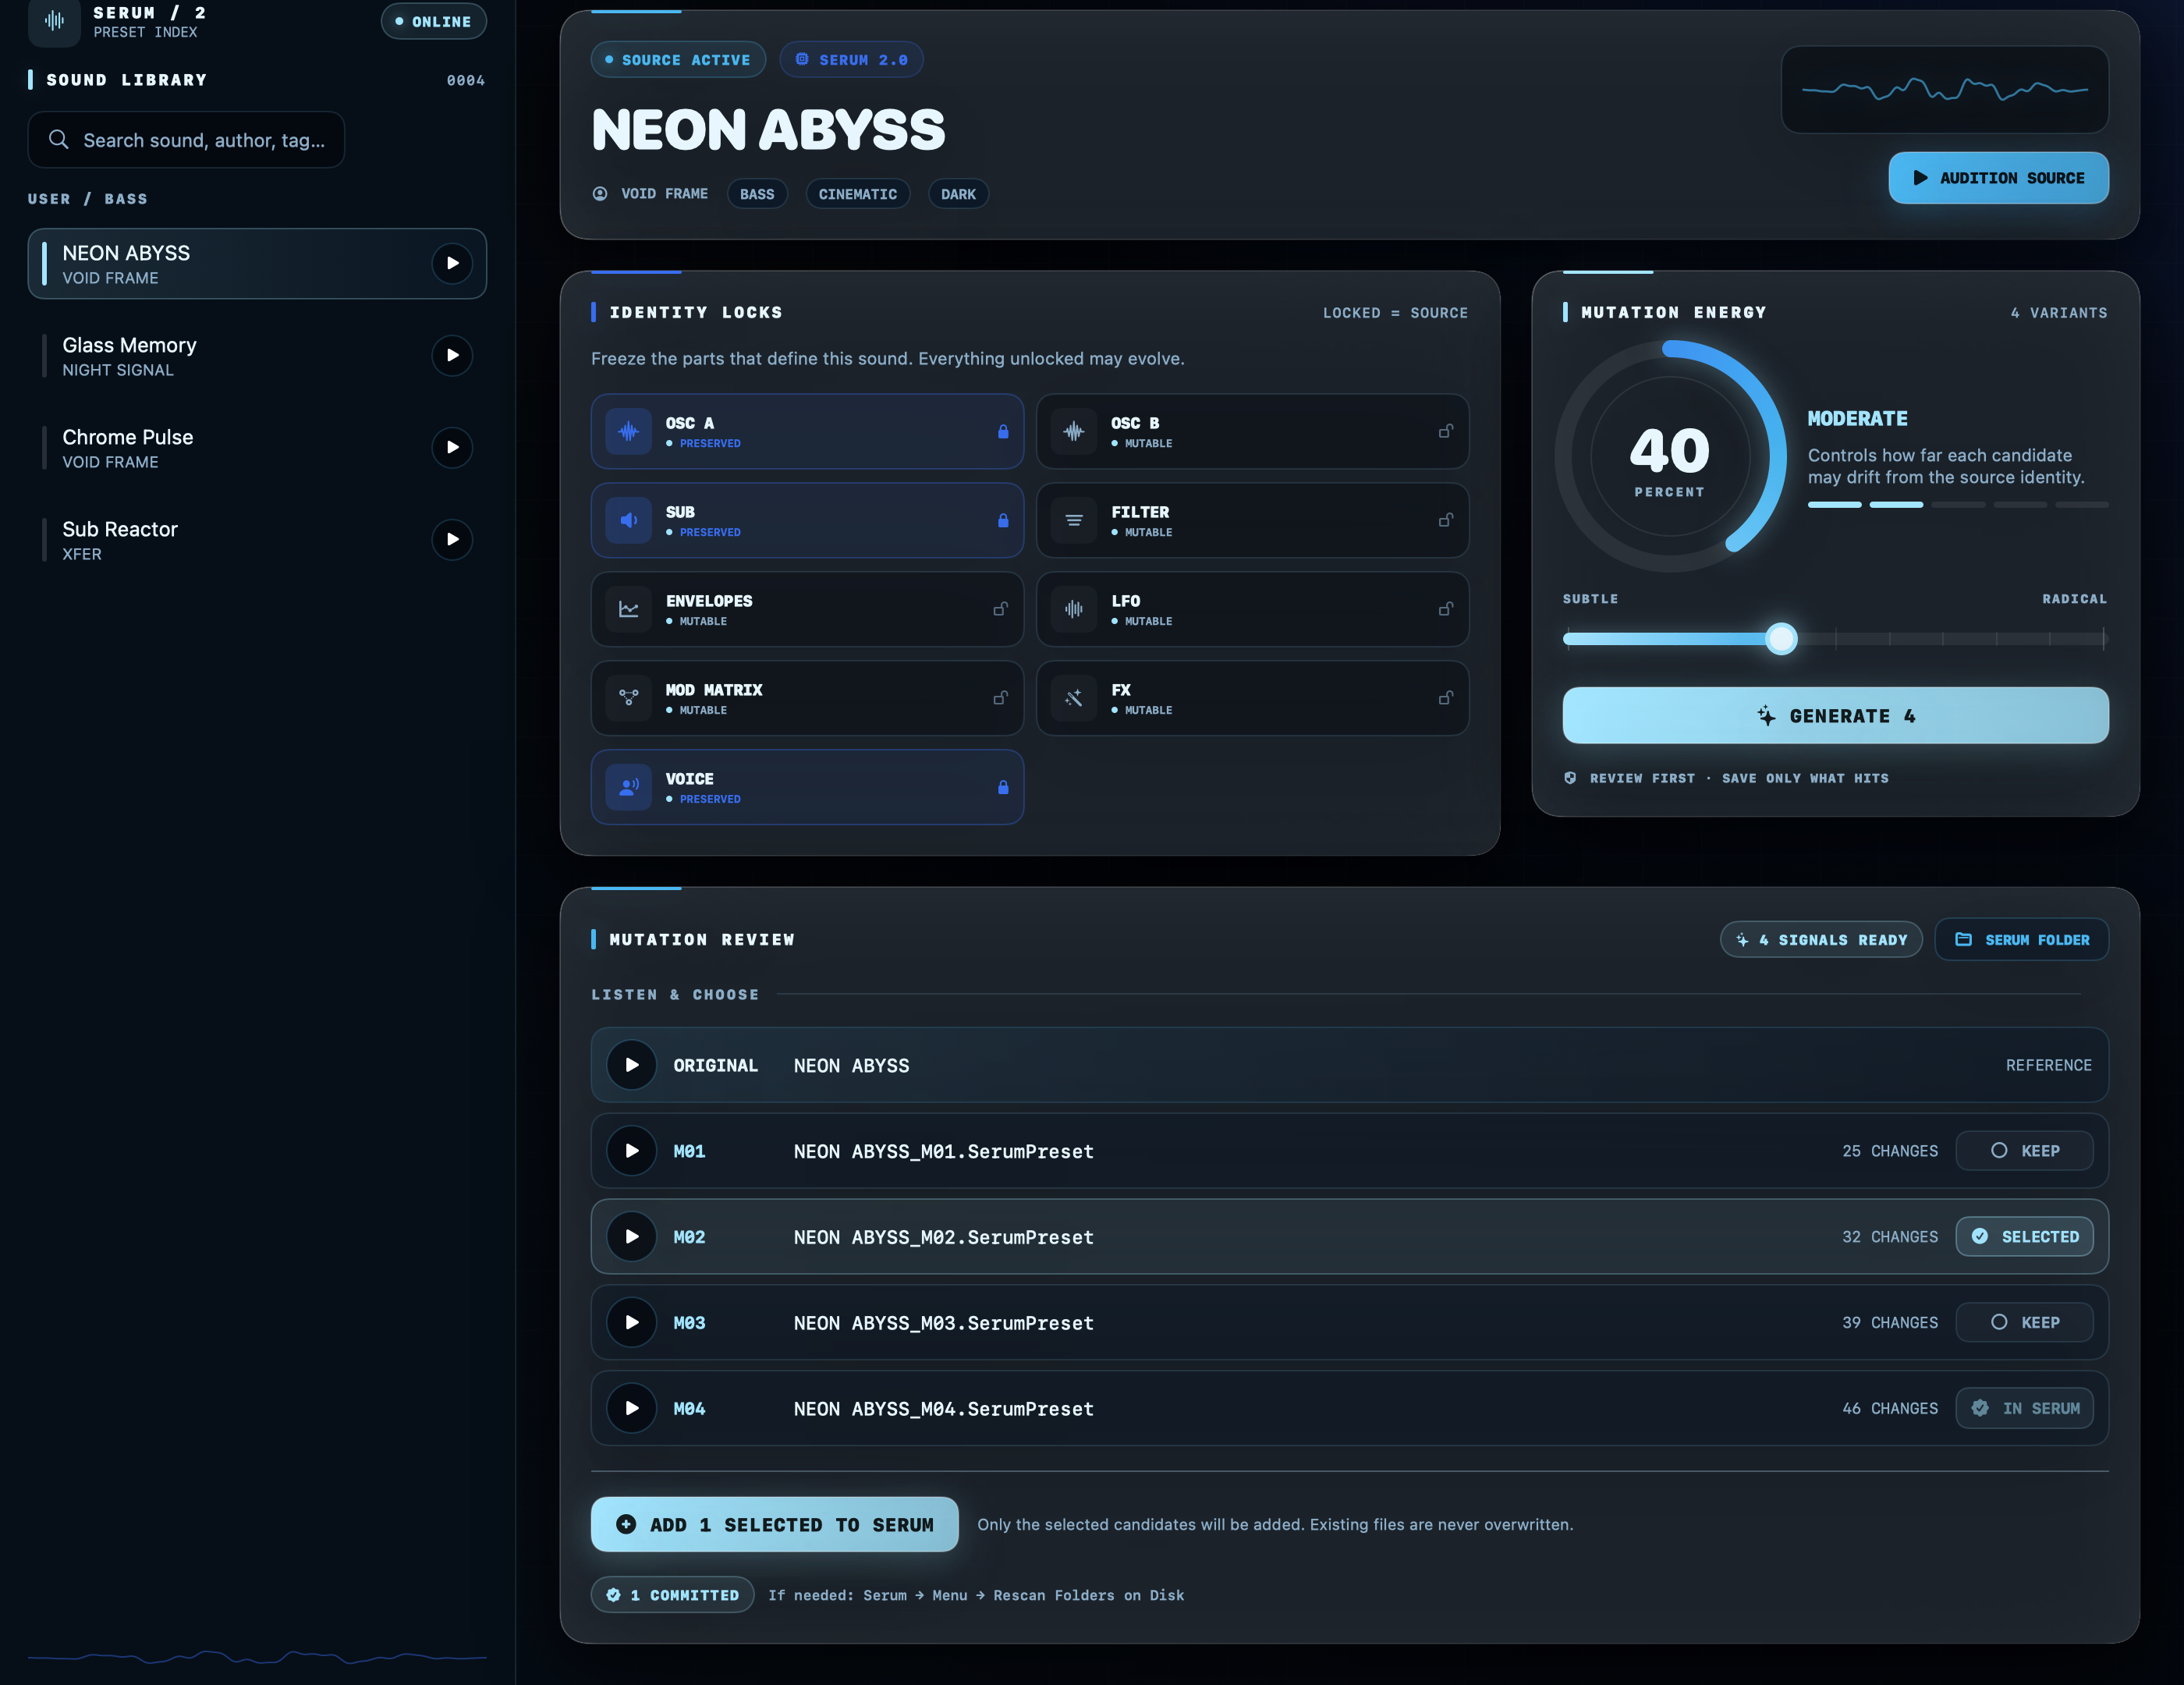This screenshot has height=1685, width=2184.
Task: Click the REFERENCE label on the original row
Action: pos(2048,1066)
